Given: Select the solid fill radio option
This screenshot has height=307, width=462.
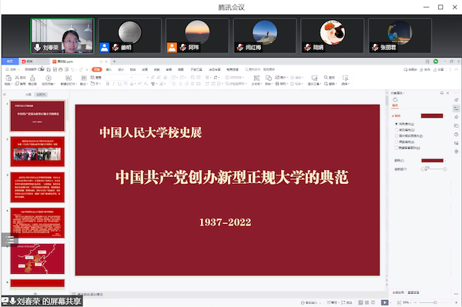Looking at the screenshot, I should pos(397,124).
